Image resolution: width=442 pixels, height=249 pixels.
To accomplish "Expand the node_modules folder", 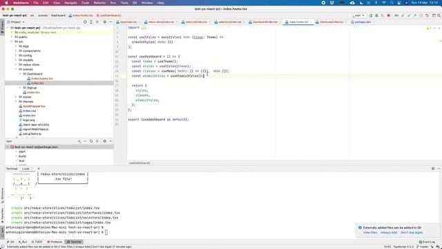I will [x=12, y=33].
